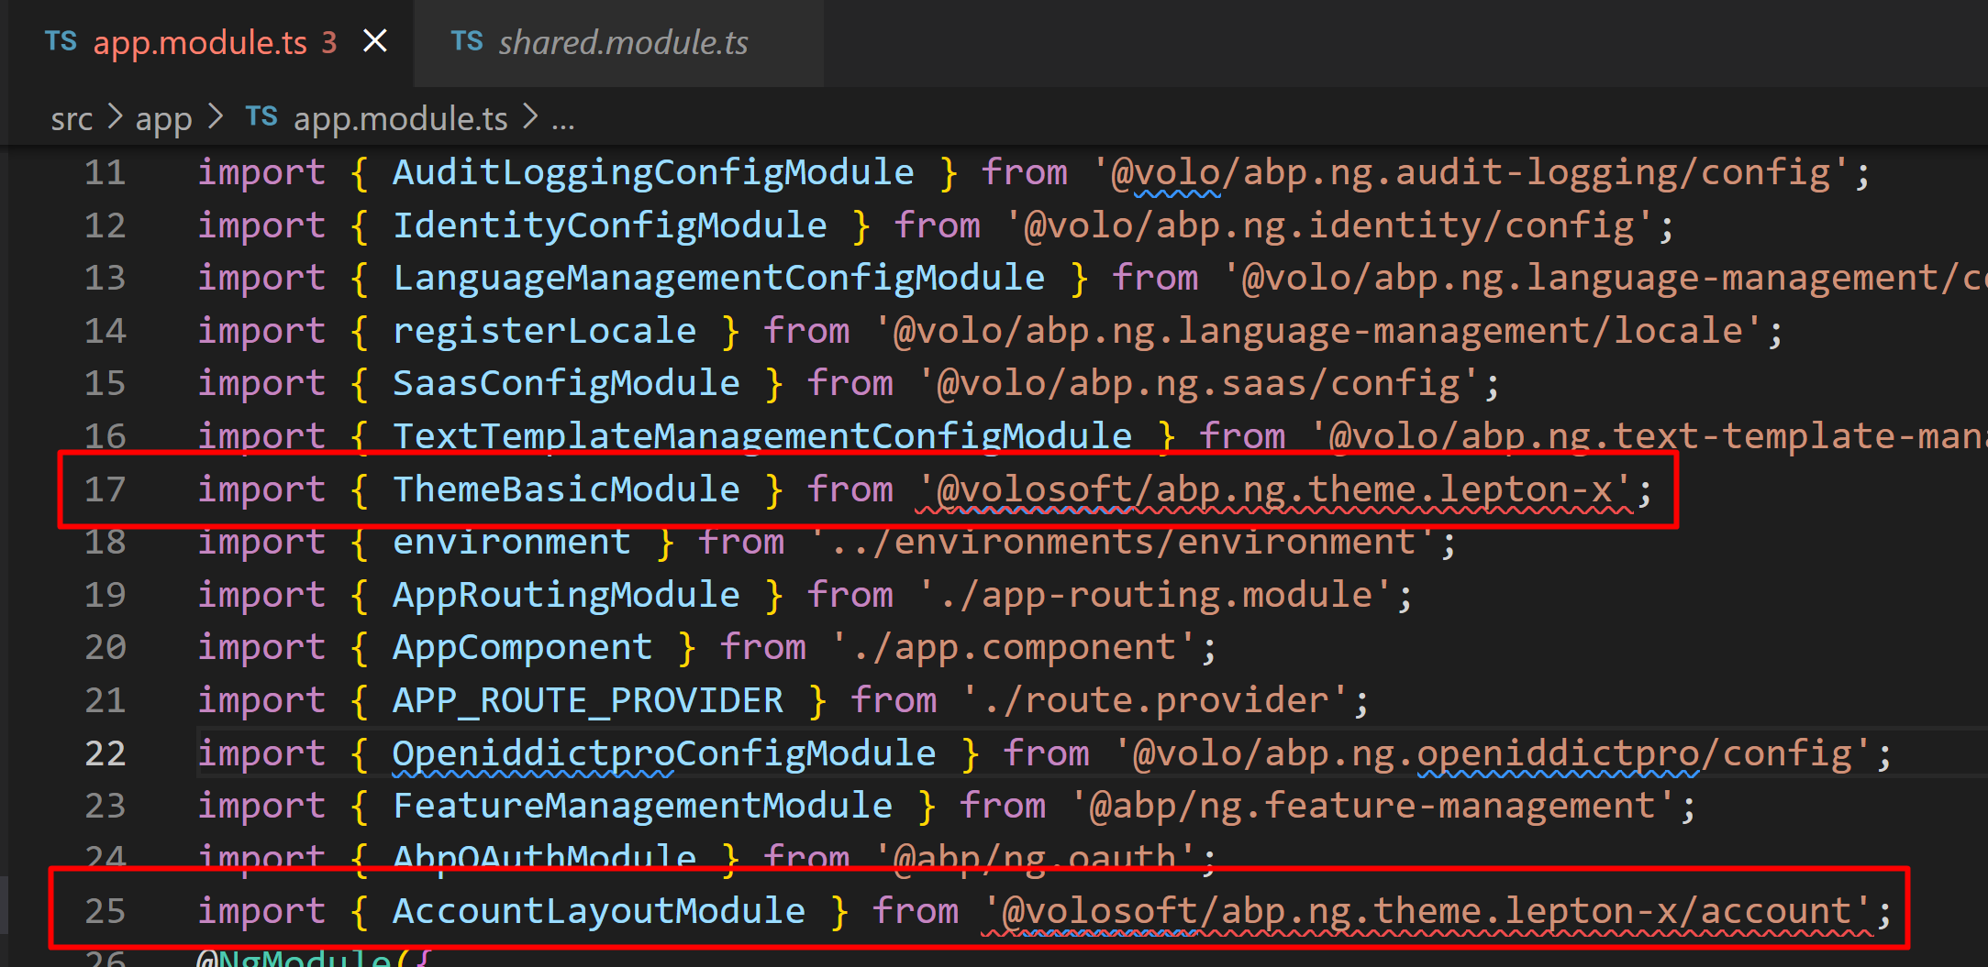Open app.module.ts breadcrumb file dropdown

tap(400, 119)
